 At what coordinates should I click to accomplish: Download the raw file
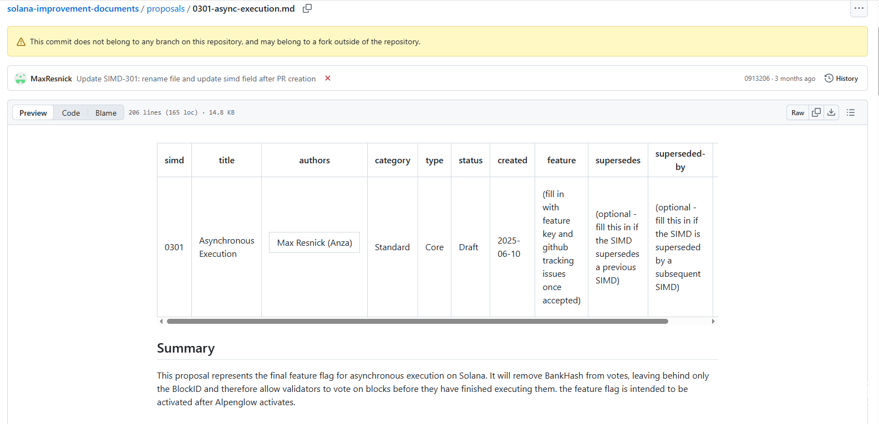tap(831, 112)
